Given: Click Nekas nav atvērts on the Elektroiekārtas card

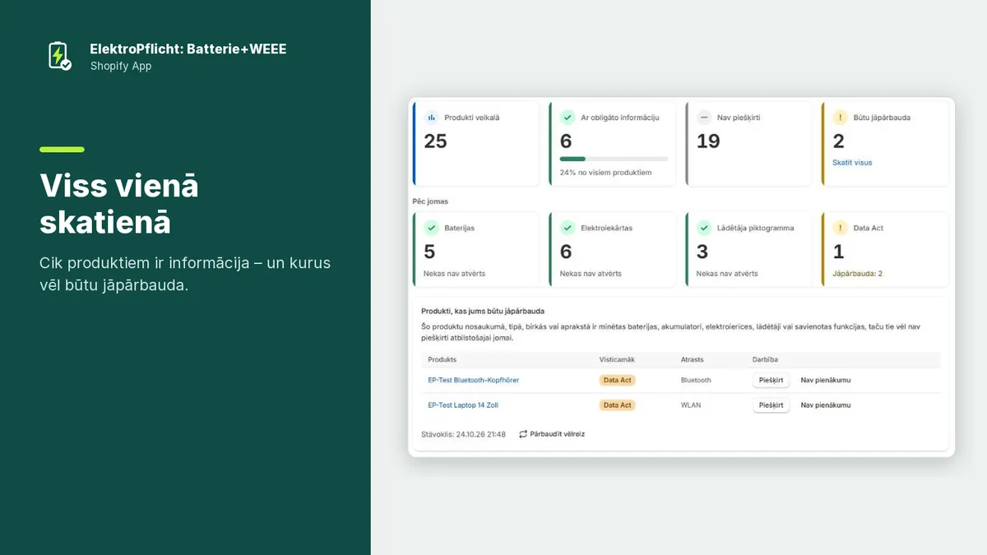Looking at the screenshot, I should pyautogui.click(x=591, y=273).
